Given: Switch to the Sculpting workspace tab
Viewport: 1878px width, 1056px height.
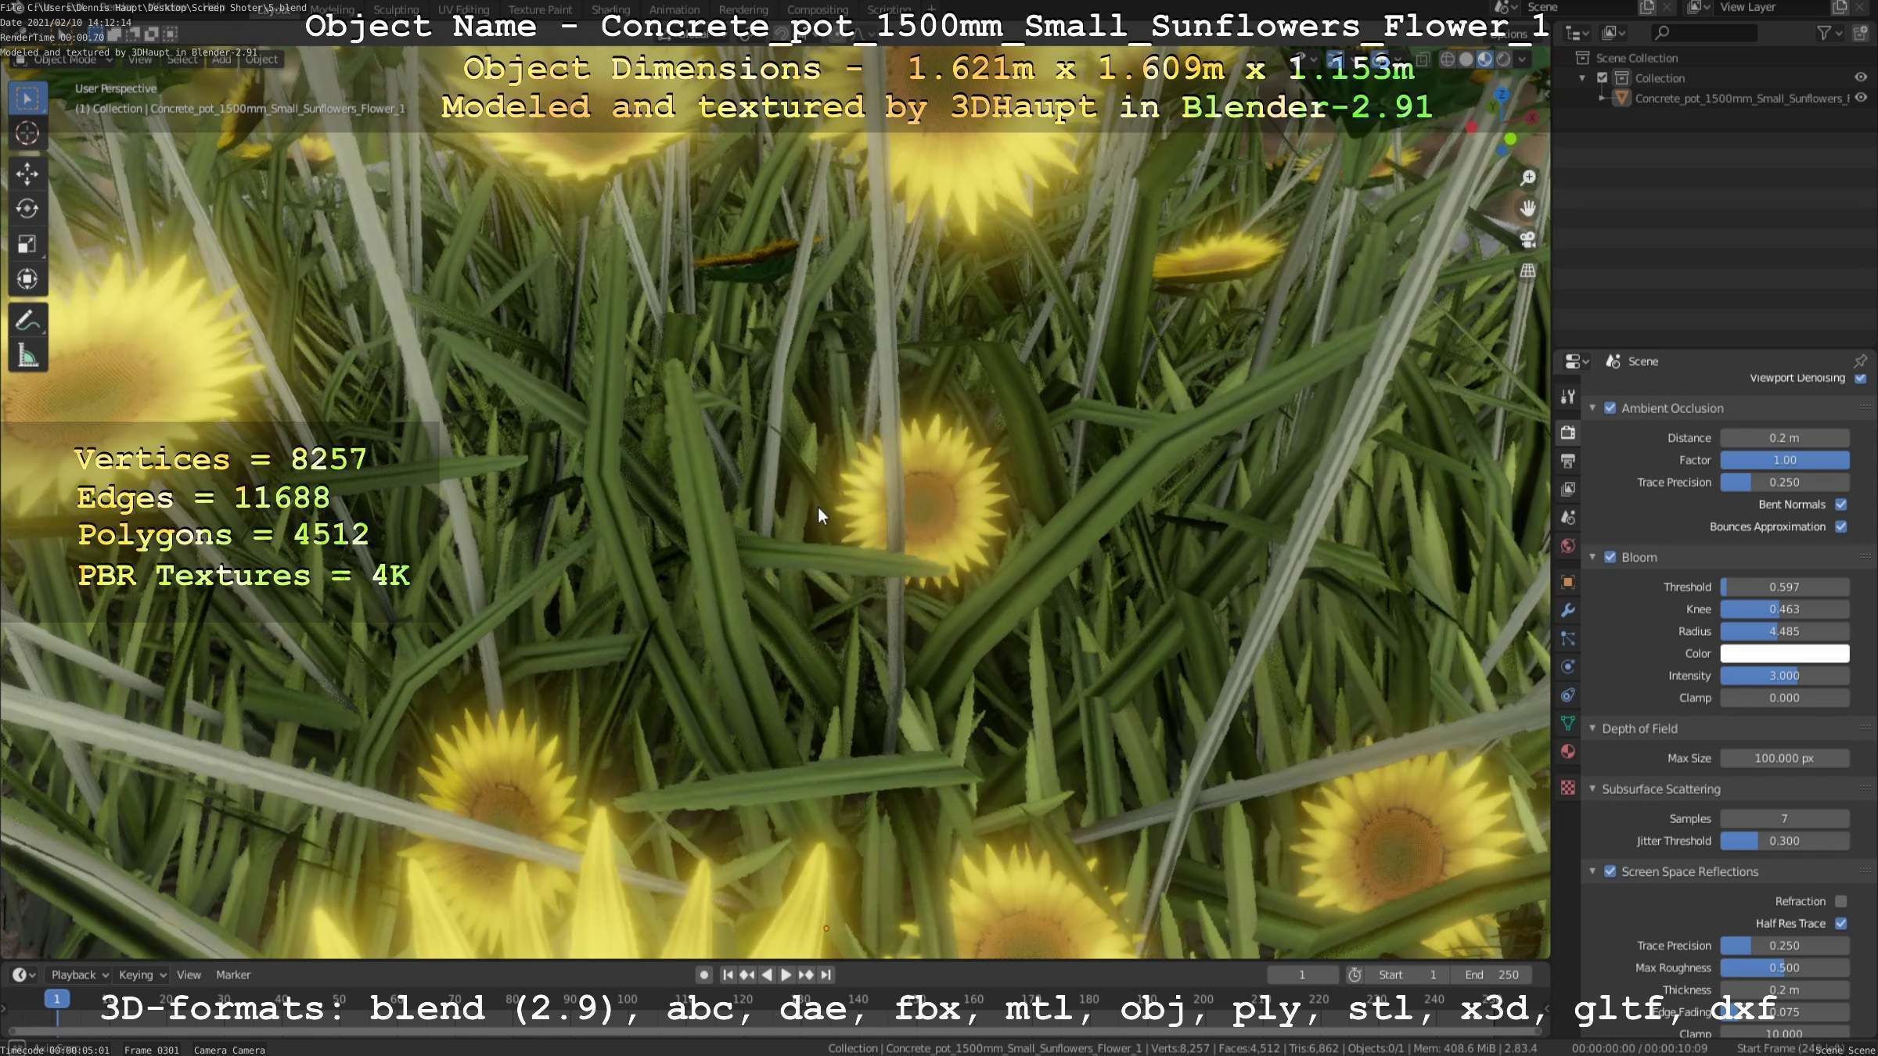Looking at the screenshot, I should pos(396,9).
